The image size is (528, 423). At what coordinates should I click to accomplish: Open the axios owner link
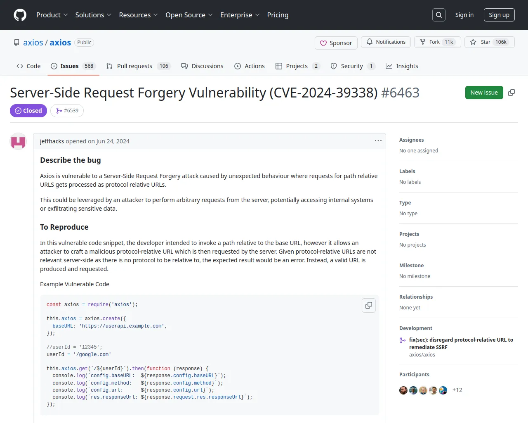[x=33, y=43]
